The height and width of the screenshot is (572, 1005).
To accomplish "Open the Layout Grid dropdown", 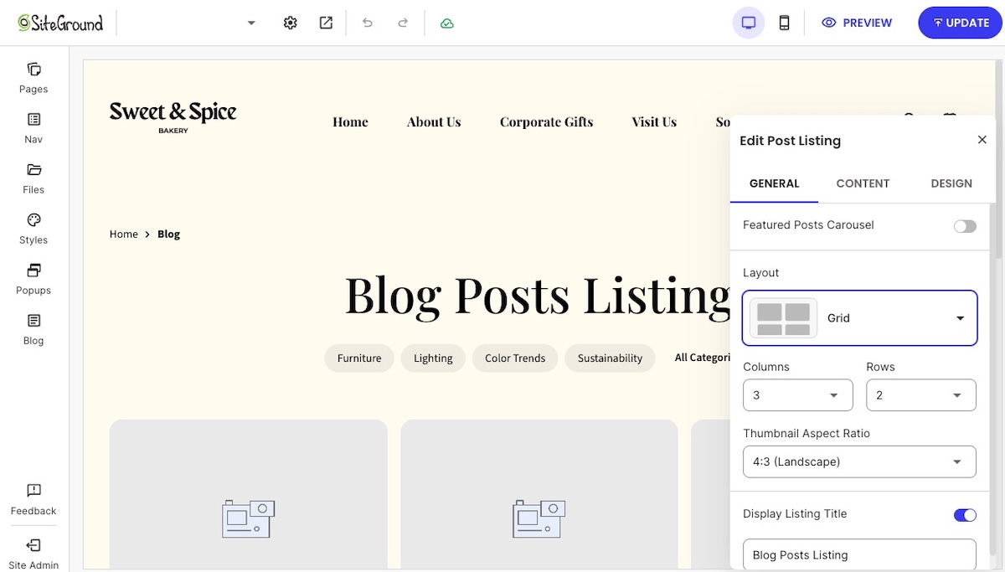I will point(859,318).
